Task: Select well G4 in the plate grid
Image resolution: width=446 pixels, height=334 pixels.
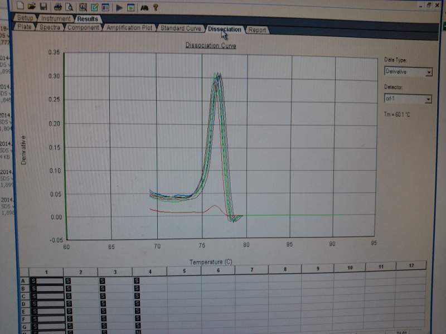Action: (x=151, y=326)
